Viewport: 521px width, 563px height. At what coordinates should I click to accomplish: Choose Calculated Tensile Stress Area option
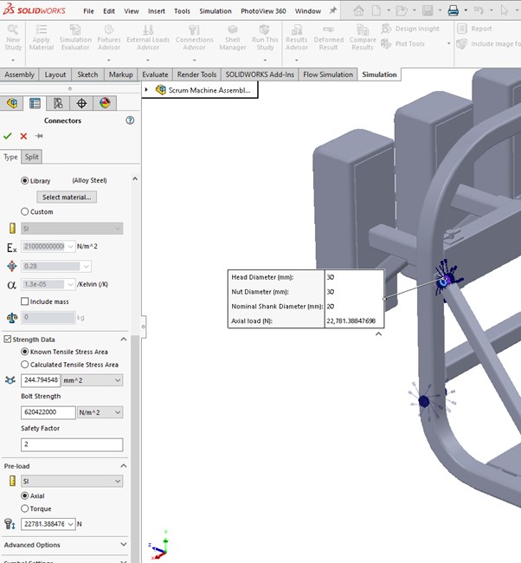(x=25, y=365)
